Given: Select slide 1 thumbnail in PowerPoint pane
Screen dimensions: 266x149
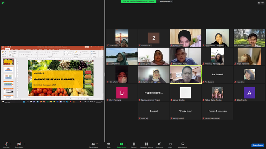Looking at the screenshot, I should point(8,62).
